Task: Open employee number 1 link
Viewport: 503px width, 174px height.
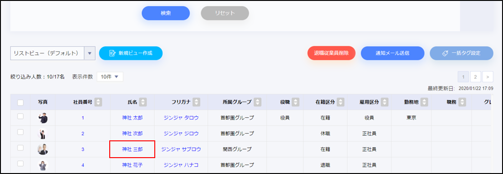Action: coord(83,118)
